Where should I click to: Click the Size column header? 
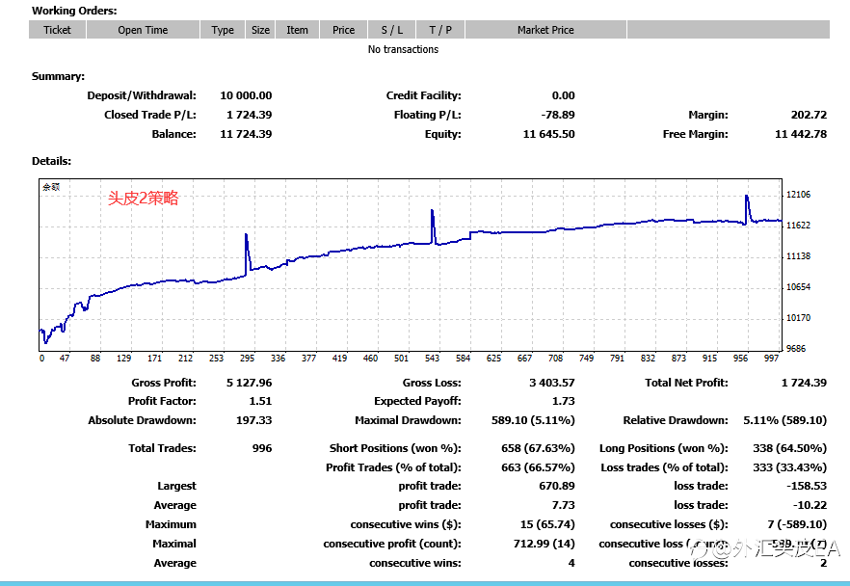260,30
